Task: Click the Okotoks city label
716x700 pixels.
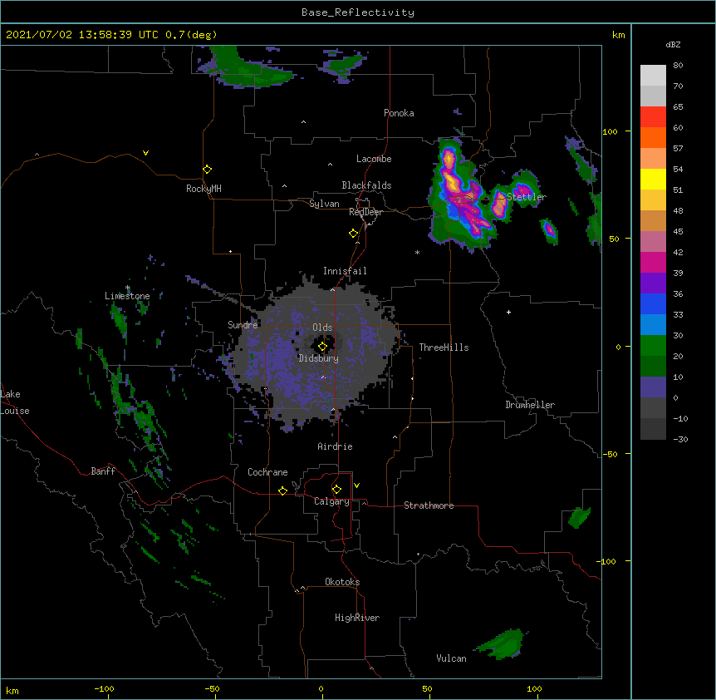Action: pyautogui.click(x=342, y=582)
